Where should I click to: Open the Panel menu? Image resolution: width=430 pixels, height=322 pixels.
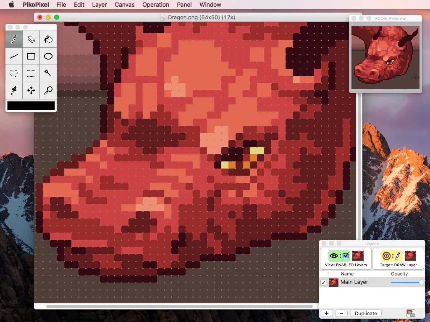pyautogui.click(x=184, y=5)
